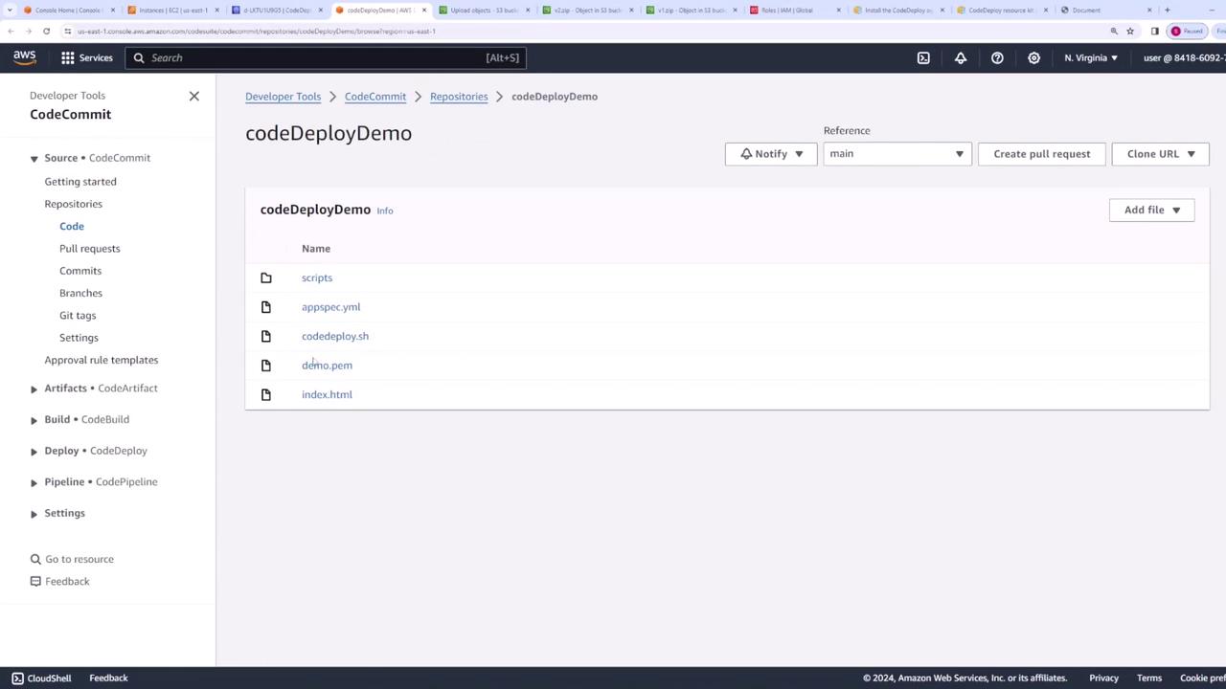The height and width of the screenshot is (689, 1226).
Task: Click the AWS logo home icon
Action: [x=25, y=57]
